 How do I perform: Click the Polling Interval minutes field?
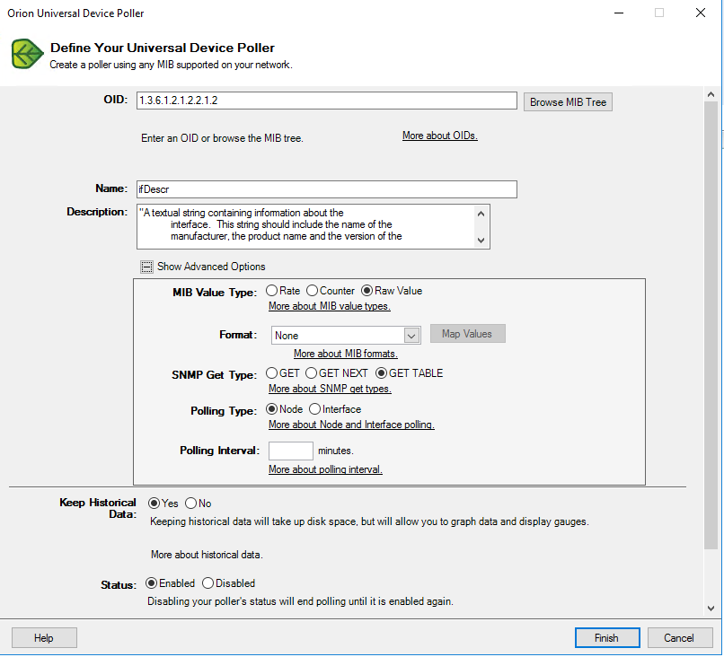pos(291,451)
